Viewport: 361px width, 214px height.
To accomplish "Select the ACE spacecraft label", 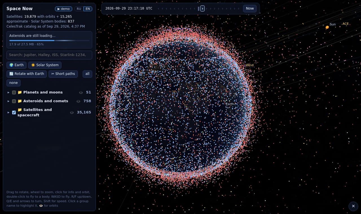I will pyautogui.click(x=345, y=24).
